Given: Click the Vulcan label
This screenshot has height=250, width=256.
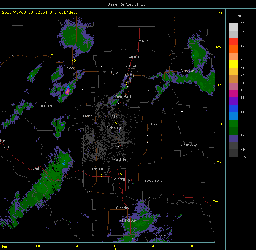Looking at the screenshot, I should point(161,235).
